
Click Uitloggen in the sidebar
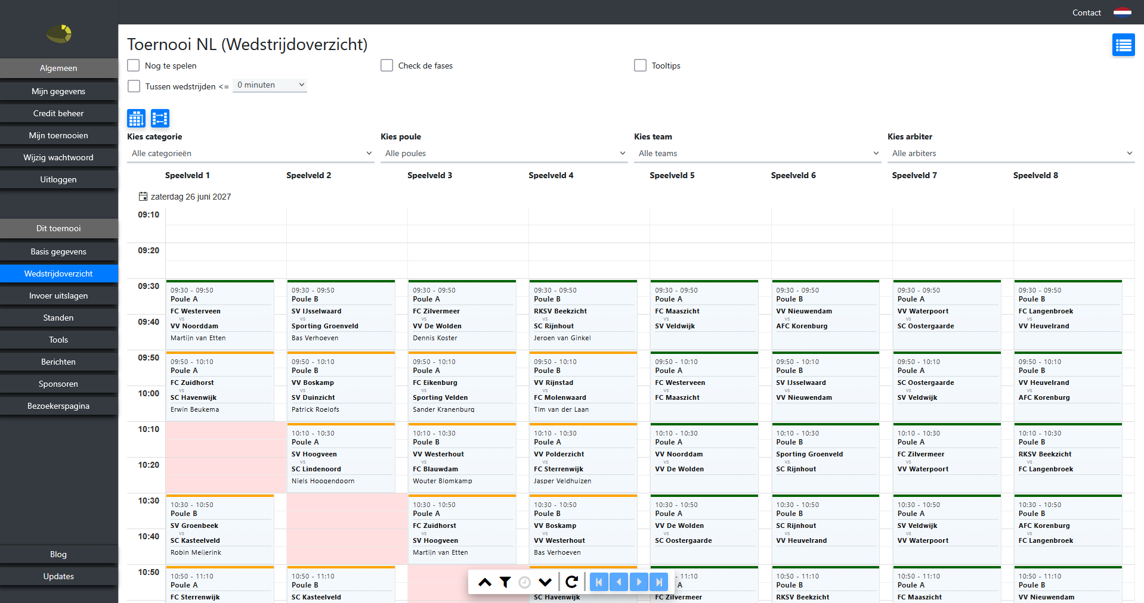click(58, 179)
